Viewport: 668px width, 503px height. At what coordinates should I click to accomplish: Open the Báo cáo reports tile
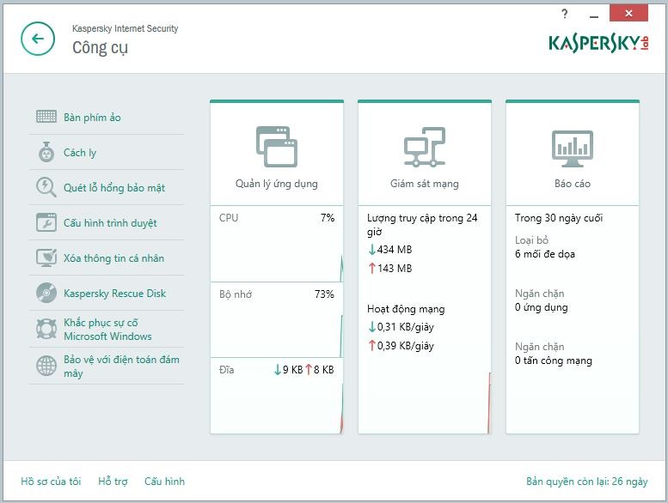pyautogui.click(x=572, y=155)
